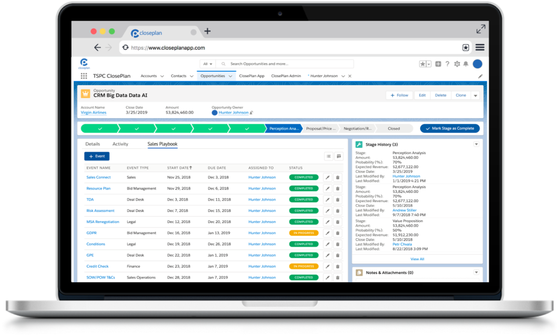Expand the fullscreen arrows icon
This screenshot has height=336, width=557.
pos(480,29)
